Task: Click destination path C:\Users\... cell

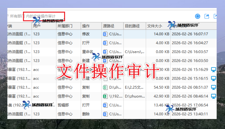Action: coord(135,52)
